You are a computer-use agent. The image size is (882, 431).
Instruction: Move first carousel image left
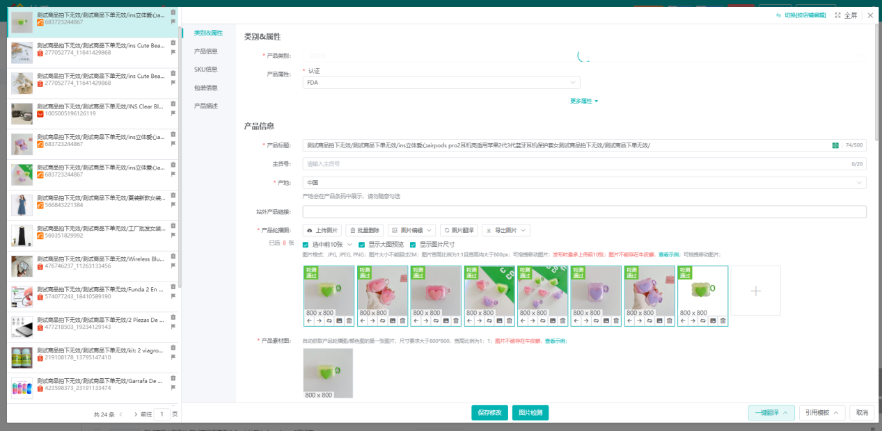(309, 320)
